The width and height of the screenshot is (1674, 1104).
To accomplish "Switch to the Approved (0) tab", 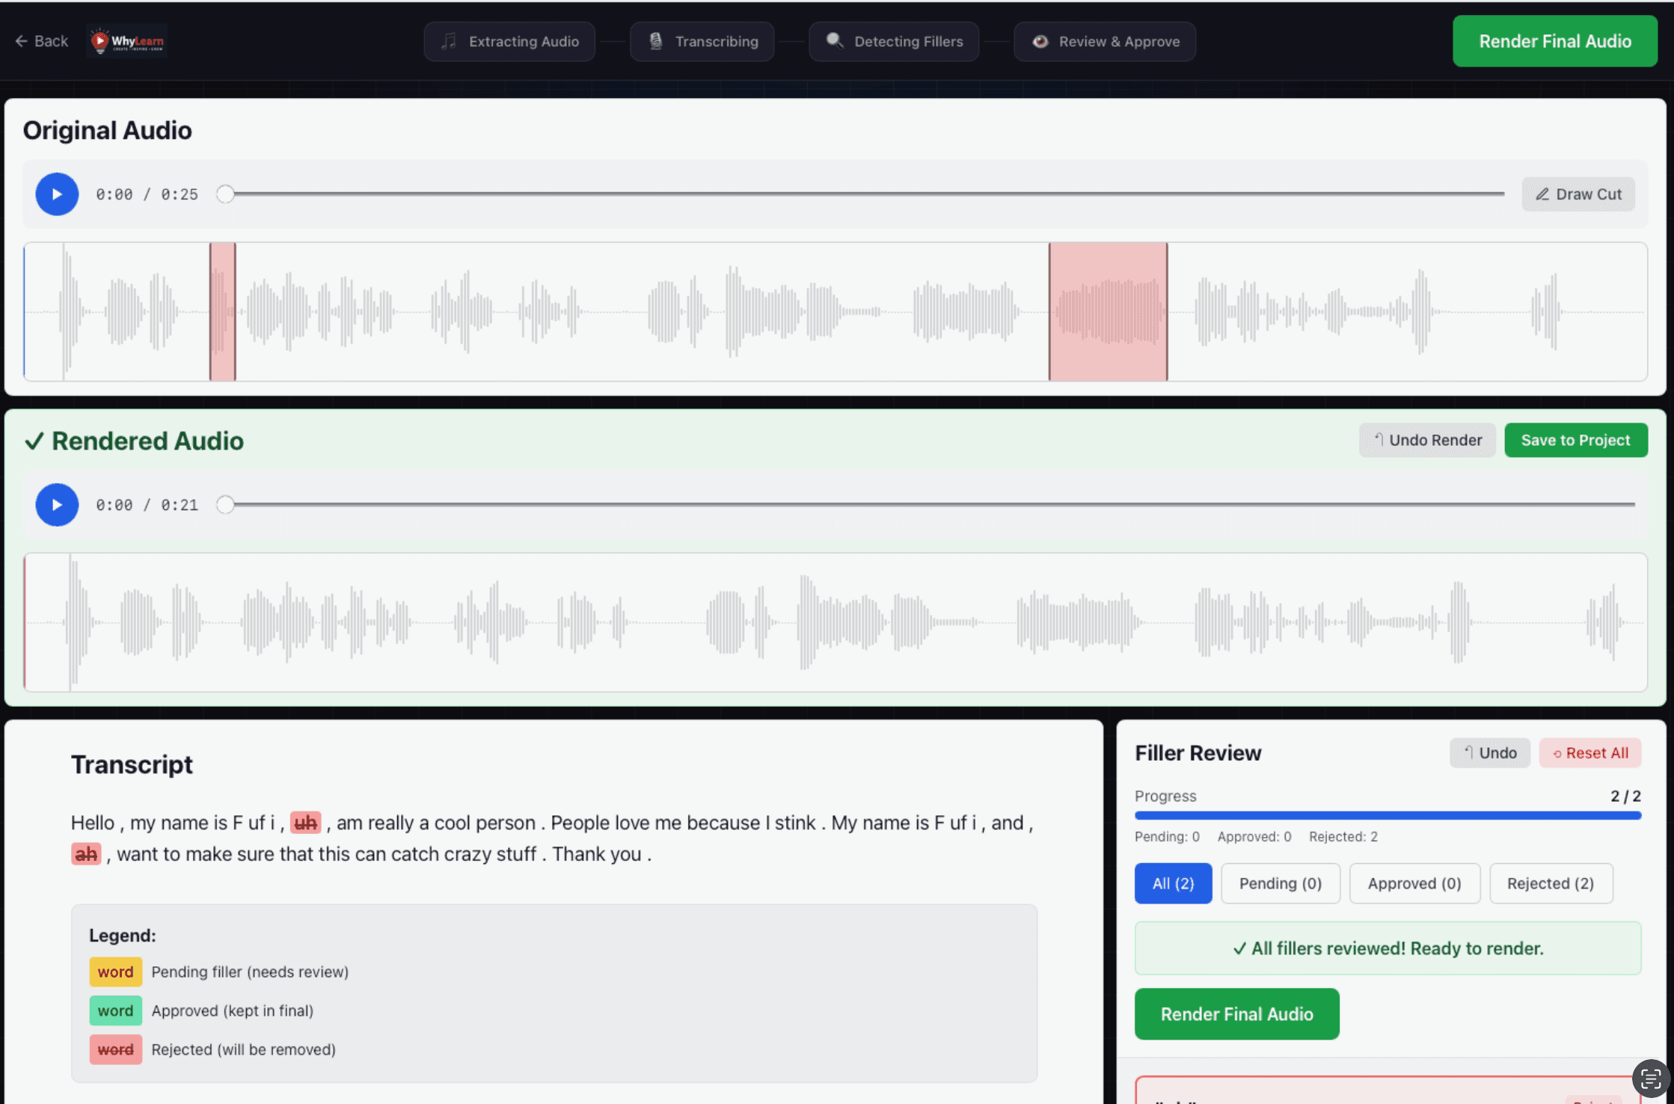I will coord(1414,883).
